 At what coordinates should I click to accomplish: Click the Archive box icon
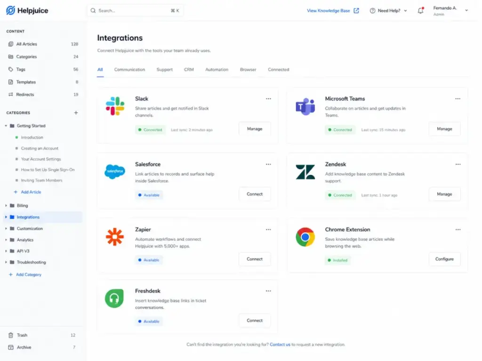click(x=11, y=347)
